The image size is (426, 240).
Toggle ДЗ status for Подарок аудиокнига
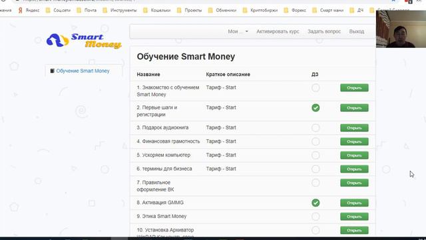(316, 128)
